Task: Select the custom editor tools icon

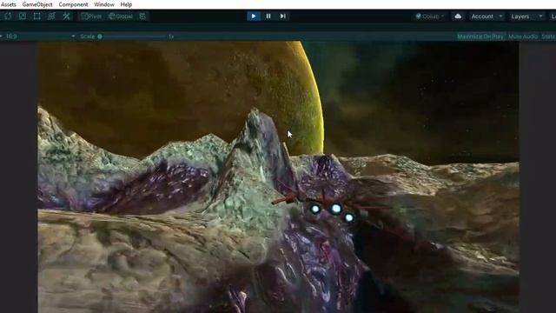Action: point(66,17)
